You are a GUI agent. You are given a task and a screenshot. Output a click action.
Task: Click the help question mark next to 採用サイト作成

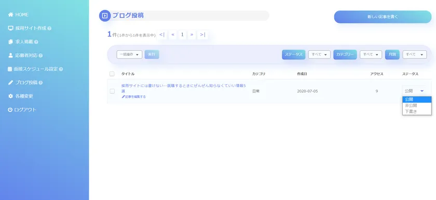(x=49, y=28)
